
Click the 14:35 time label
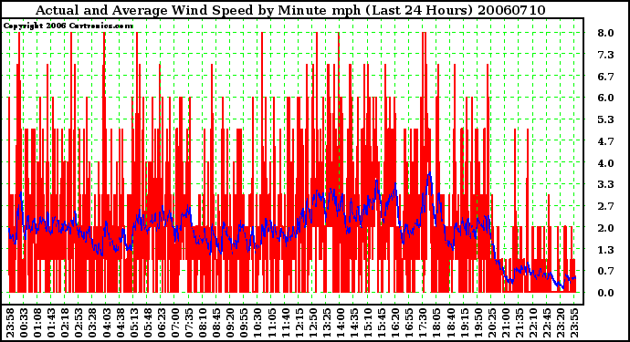(354, 323)
